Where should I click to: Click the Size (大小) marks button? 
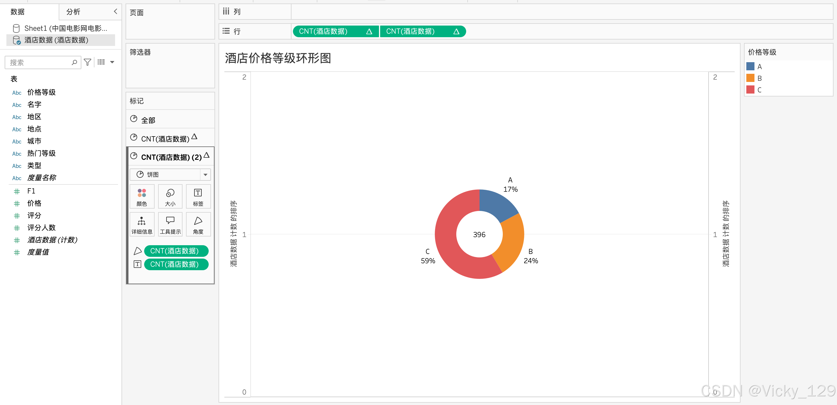170,197
